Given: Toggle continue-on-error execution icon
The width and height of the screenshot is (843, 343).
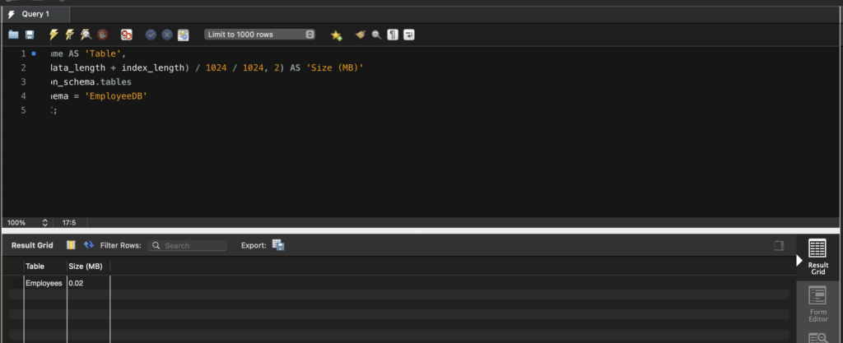Looking at the screenshot, I should tap(126, 35).
